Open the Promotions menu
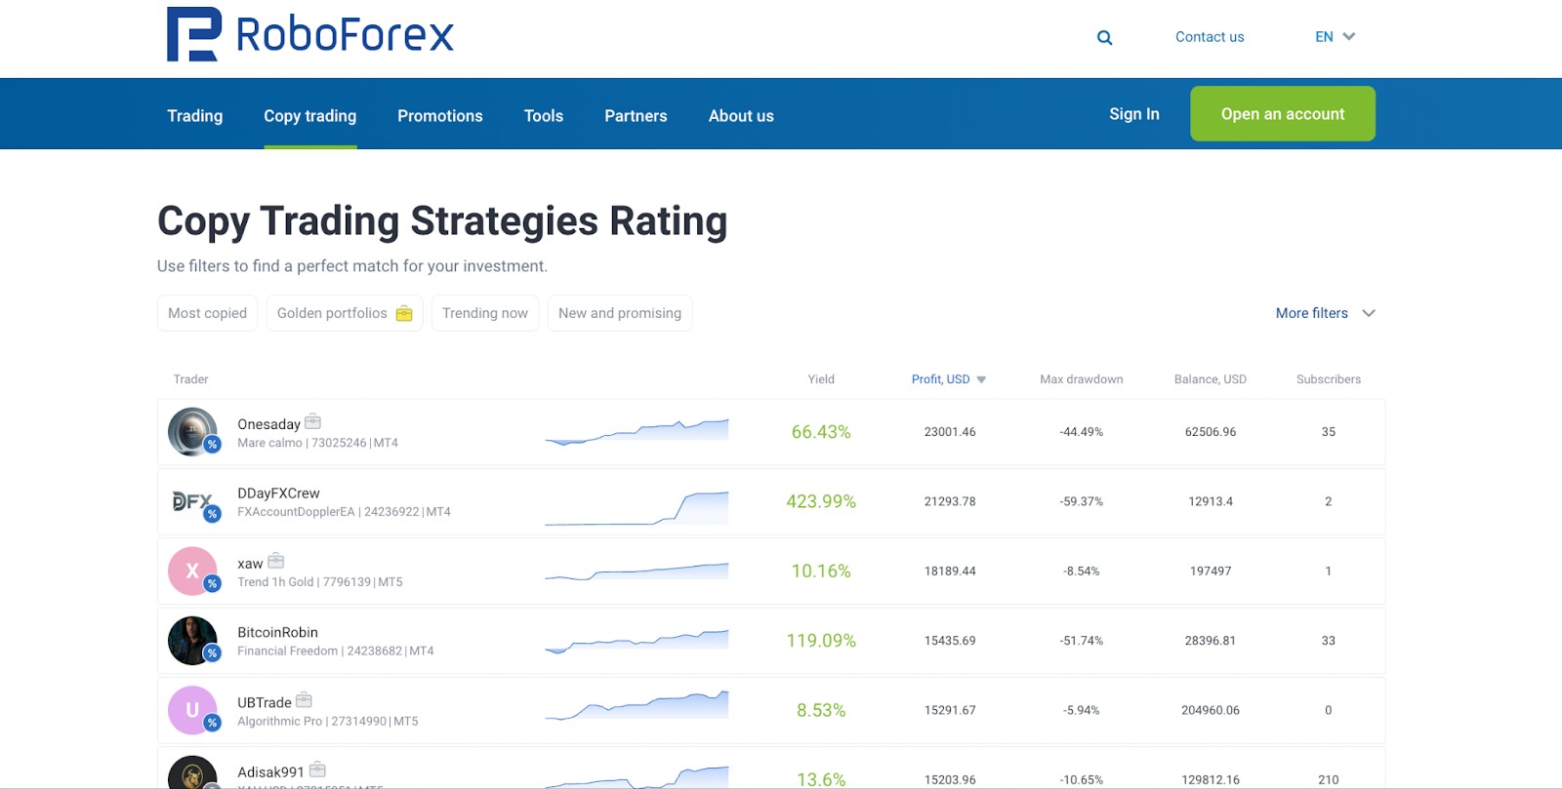1562x789 pixels. click(x=440, y=115)
